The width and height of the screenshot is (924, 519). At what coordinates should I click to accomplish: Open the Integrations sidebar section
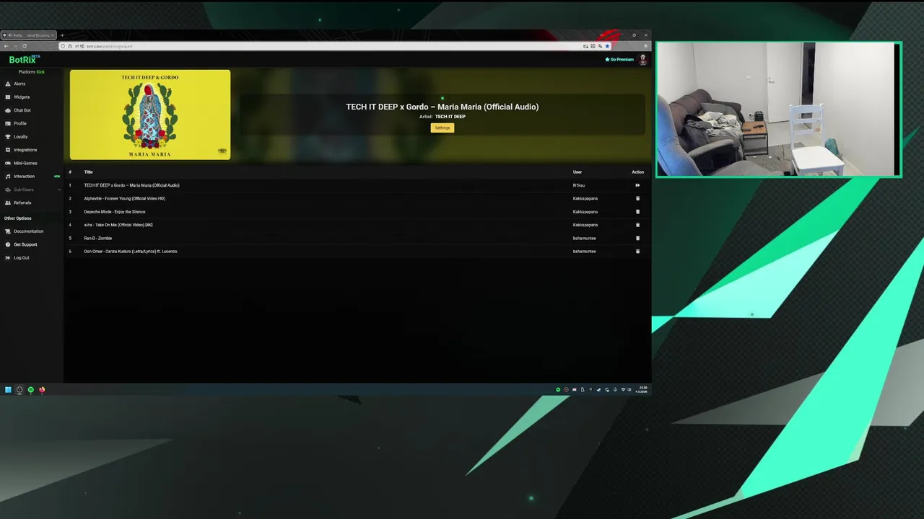(x=25, y=150)
